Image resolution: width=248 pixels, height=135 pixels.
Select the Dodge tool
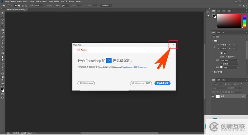[3, 60]
